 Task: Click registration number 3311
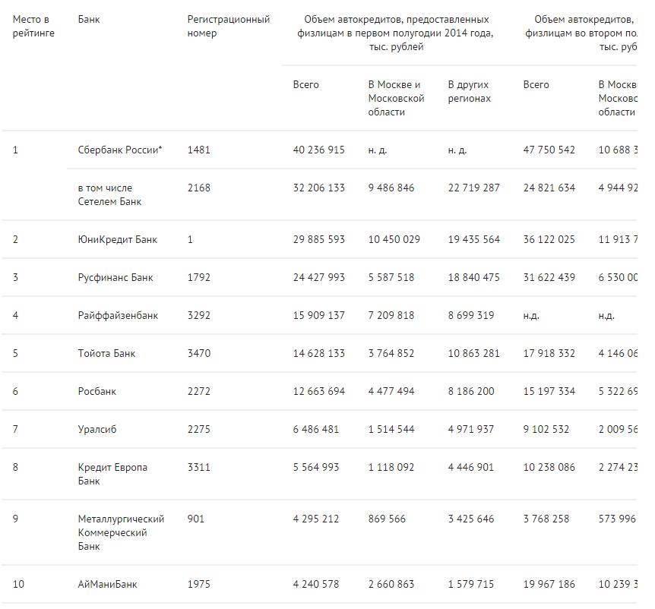point(199,468)
